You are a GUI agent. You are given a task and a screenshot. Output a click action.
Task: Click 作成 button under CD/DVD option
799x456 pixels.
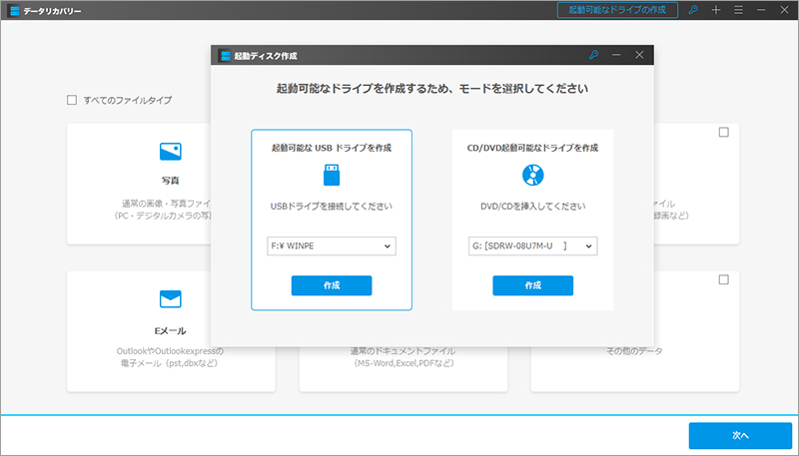pos(532,286)
